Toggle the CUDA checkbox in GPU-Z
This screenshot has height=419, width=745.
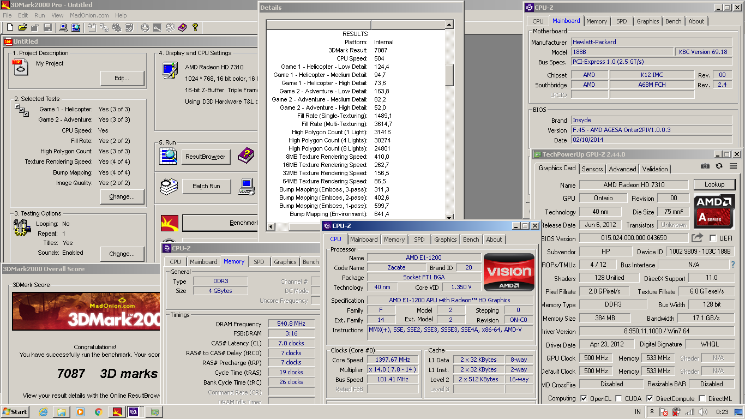pyautogui.click(x=618, y=399)
